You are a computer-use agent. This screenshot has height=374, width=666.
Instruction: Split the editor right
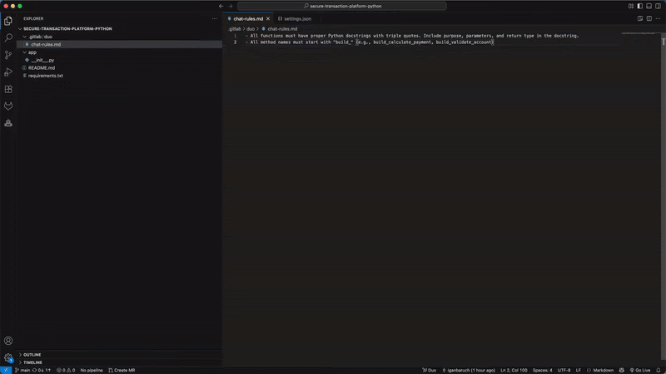[x=649, y=18]
